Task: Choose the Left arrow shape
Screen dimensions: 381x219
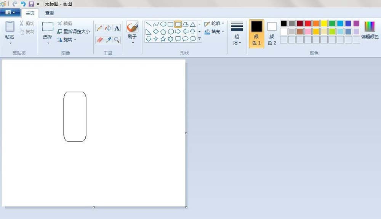Action: pyautogui.click(x=186, y=31)
